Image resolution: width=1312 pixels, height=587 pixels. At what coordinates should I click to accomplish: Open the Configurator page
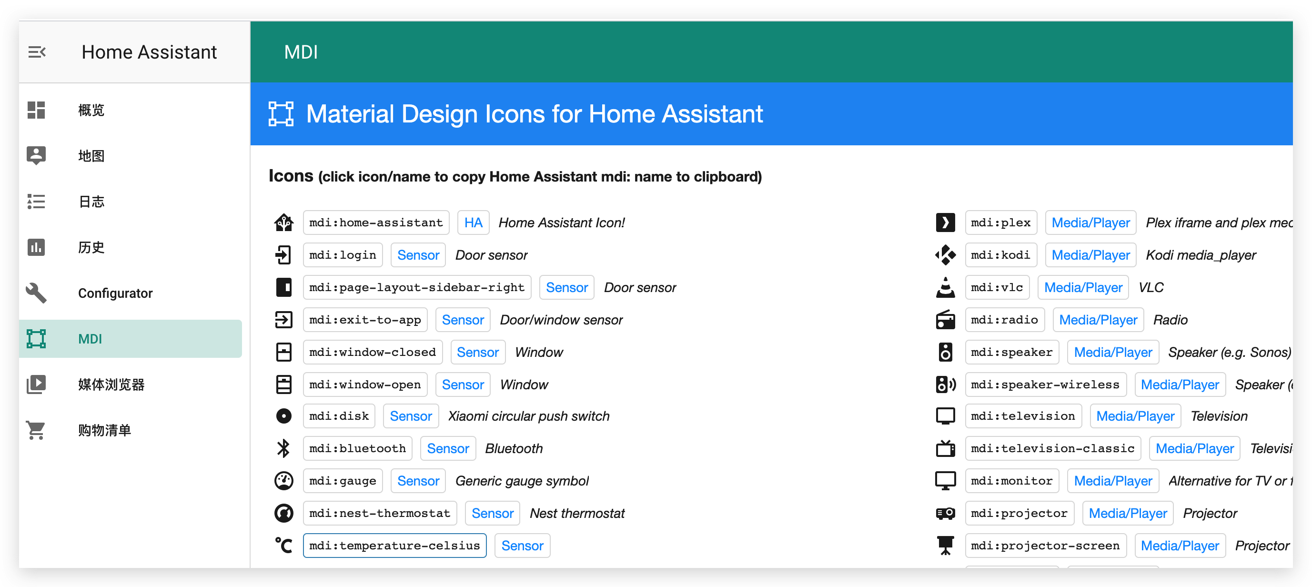tap(115, 293)
